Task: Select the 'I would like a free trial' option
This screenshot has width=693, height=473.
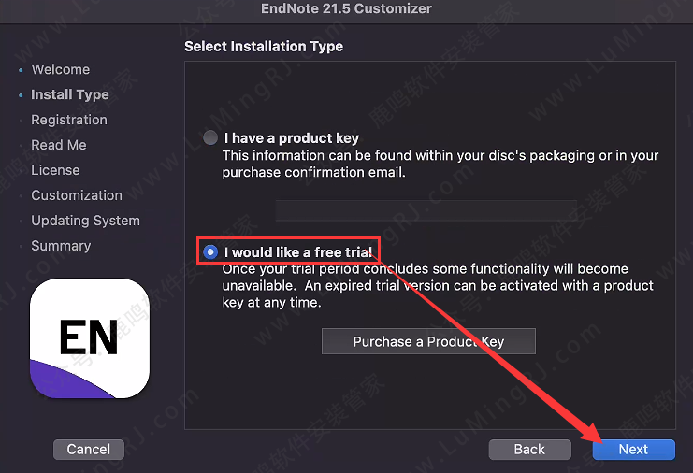Action: point(210,251)
